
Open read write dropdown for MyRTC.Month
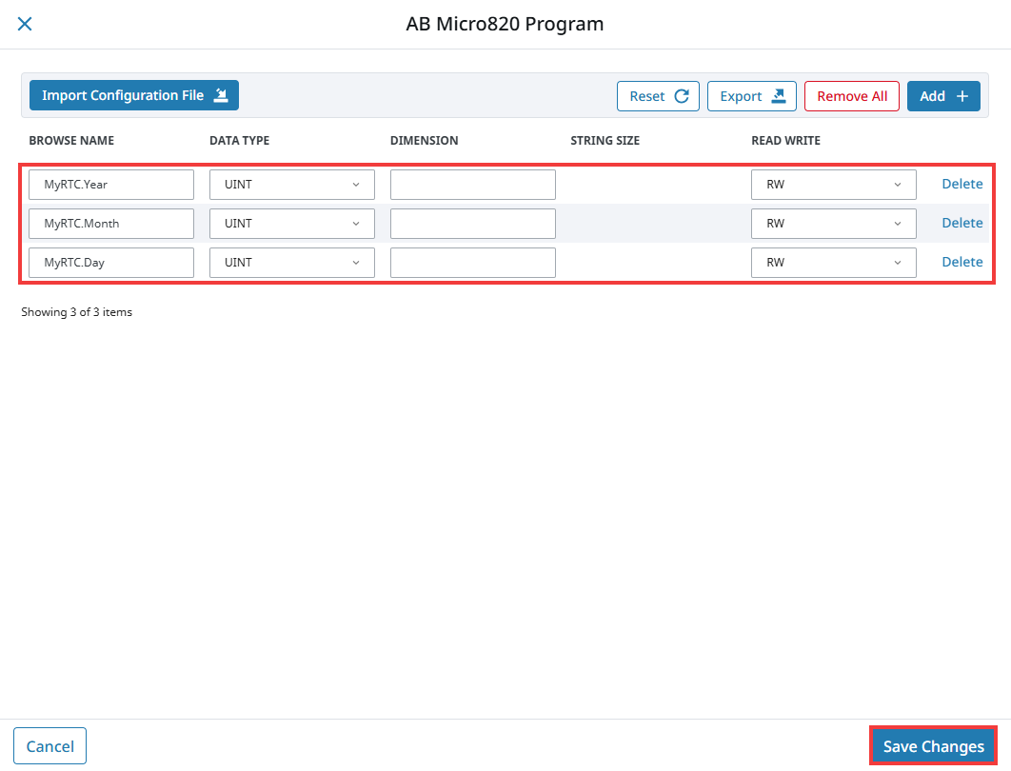coord(834,224)
